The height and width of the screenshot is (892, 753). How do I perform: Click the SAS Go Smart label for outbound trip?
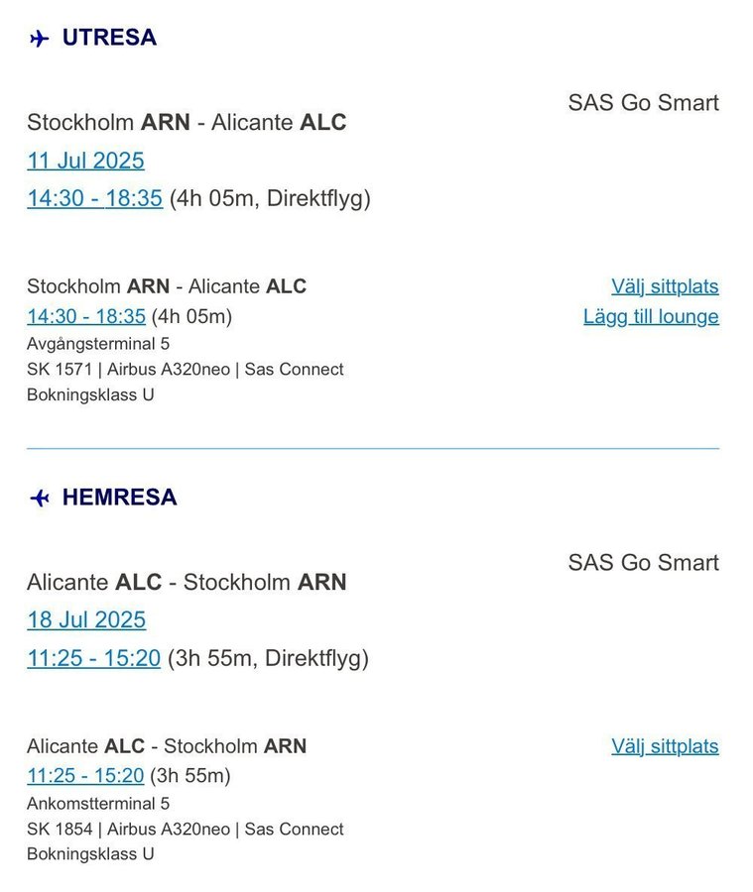(643, 103)
